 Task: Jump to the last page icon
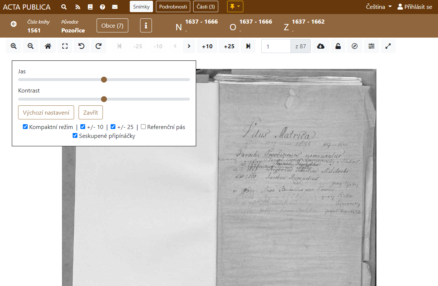[248, 46]
